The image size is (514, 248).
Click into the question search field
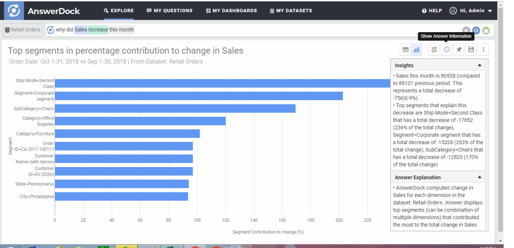pos(268,30)
